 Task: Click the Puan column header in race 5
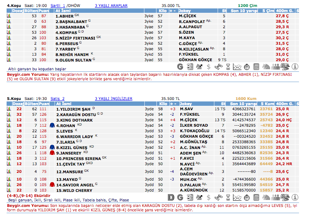click(x=43, y=104)
